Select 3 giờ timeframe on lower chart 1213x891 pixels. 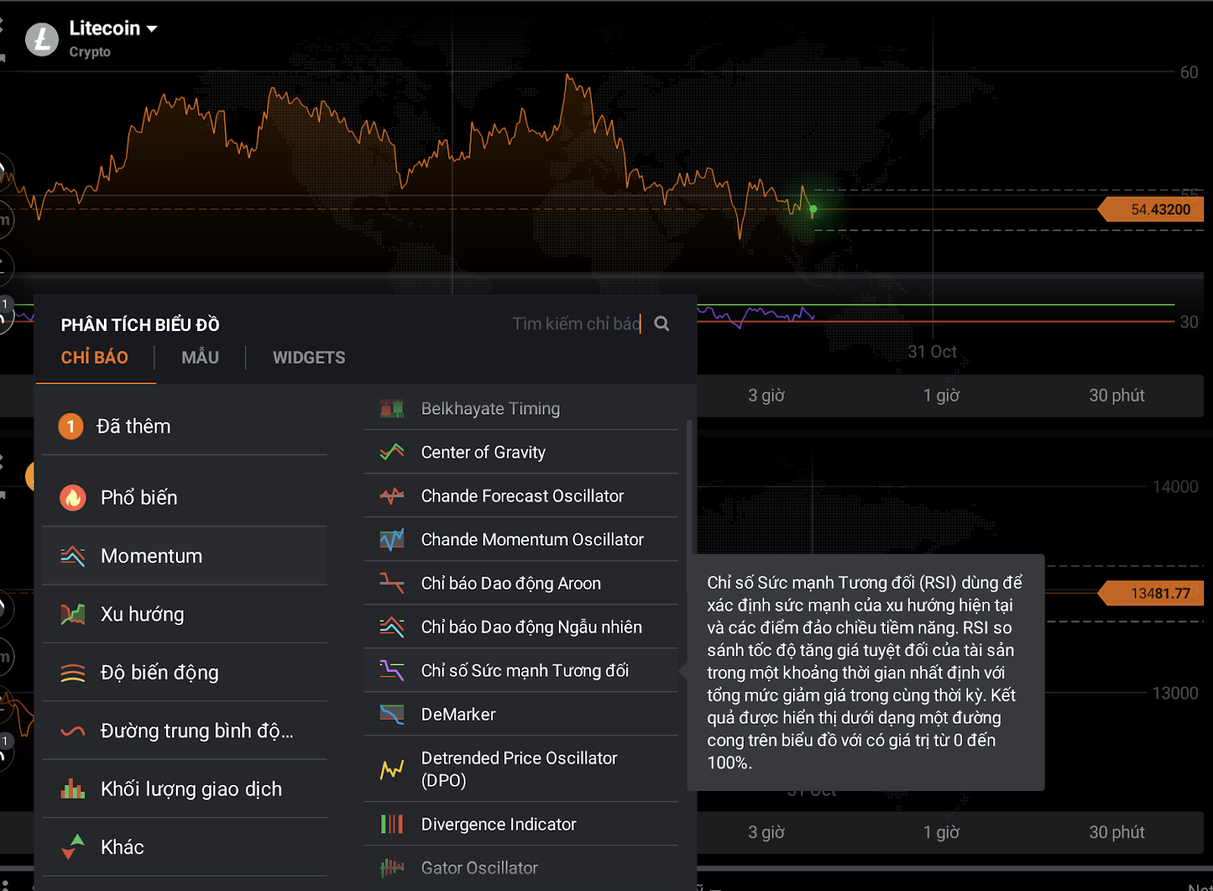click(766, 832)
